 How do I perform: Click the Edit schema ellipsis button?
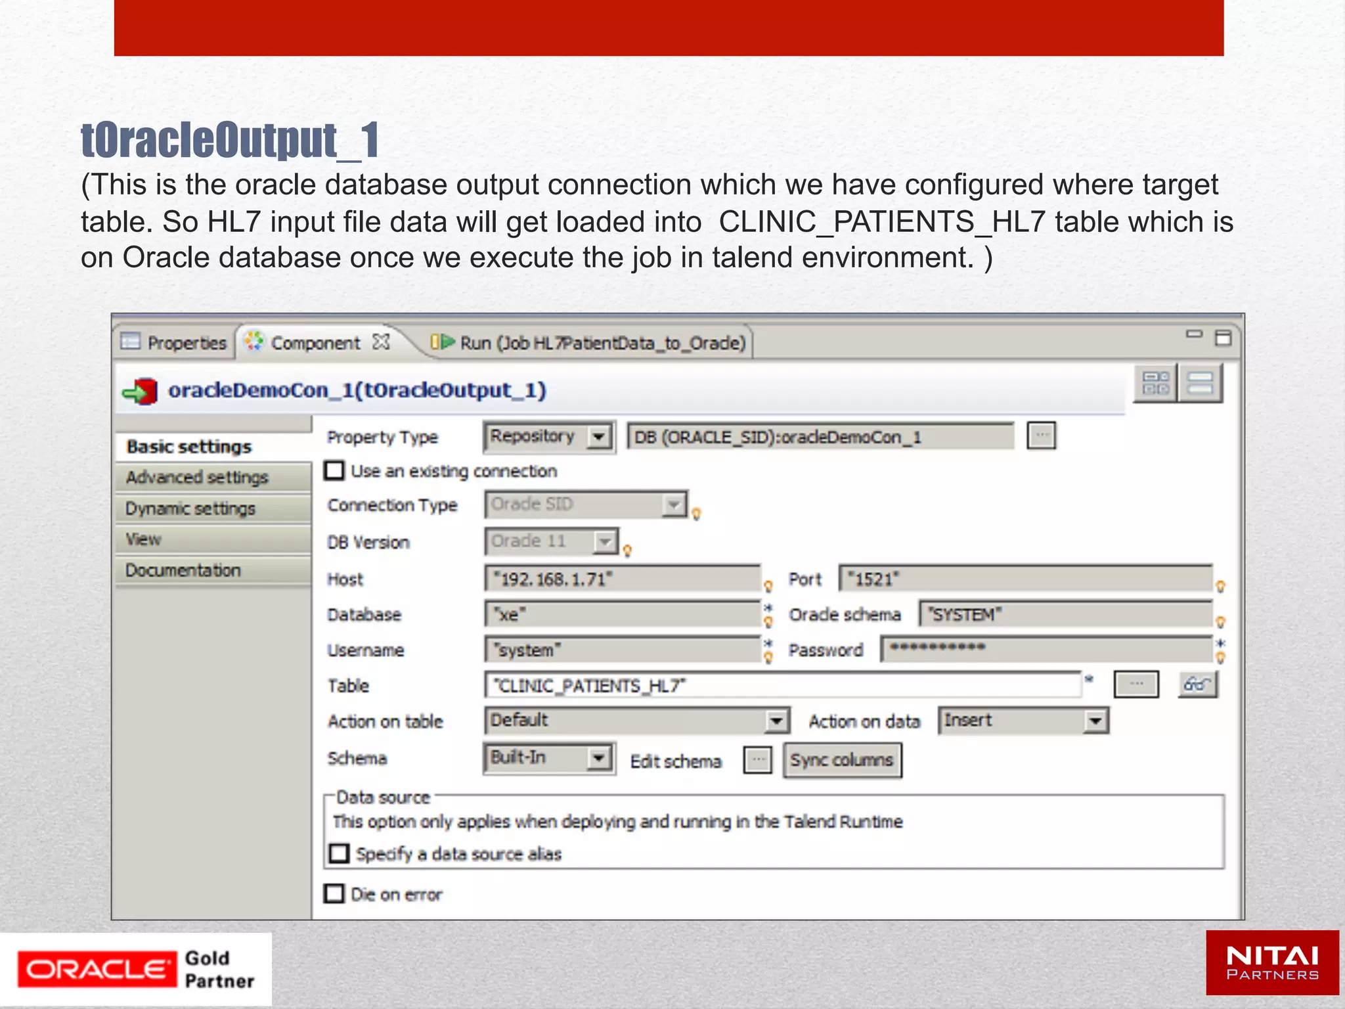(757, 760)
